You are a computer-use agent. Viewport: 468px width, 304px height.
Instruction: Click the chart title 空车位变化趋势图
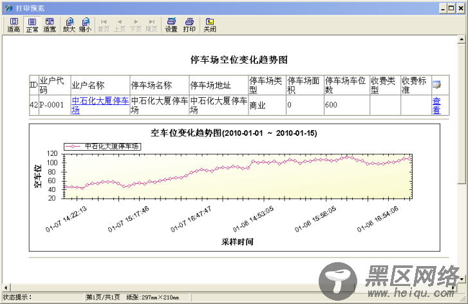click(234, 133)
